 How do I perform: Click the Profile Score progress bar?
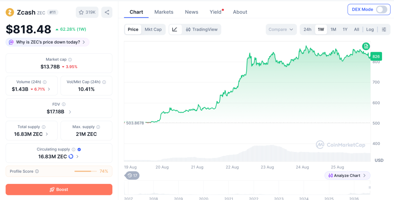(x=85, y=172)
